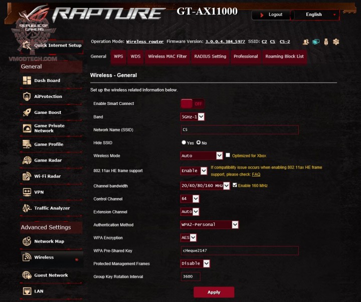
Task: Open the English language selector
Action: 316,14
